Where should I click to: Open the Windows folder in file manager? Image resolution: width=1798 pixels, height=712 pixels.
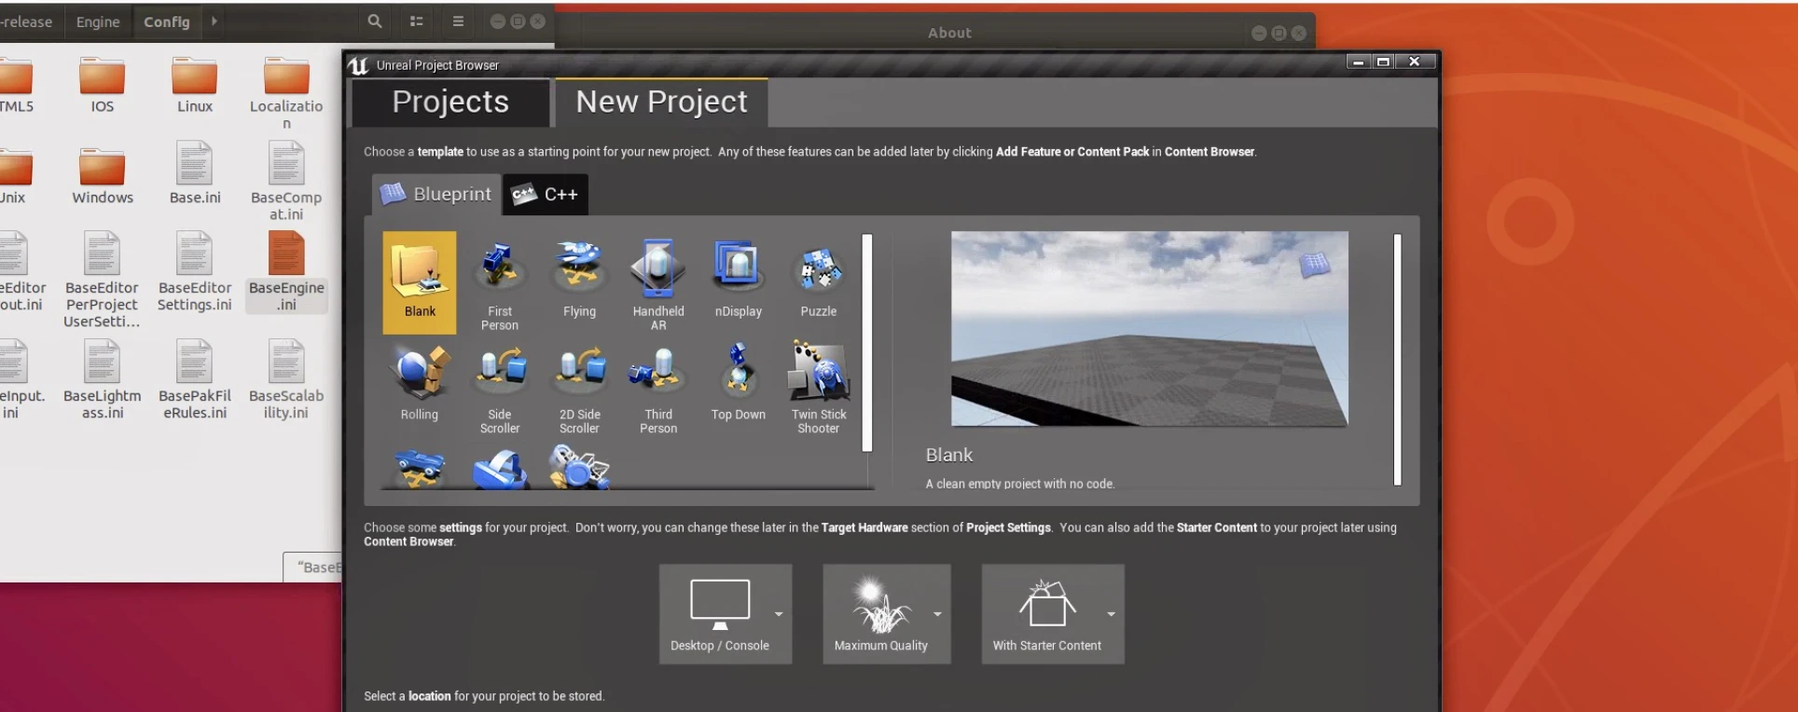pos(103,177)
